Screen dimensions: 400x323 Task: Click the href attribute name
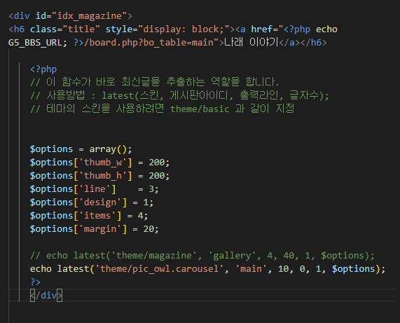point(261,29)
